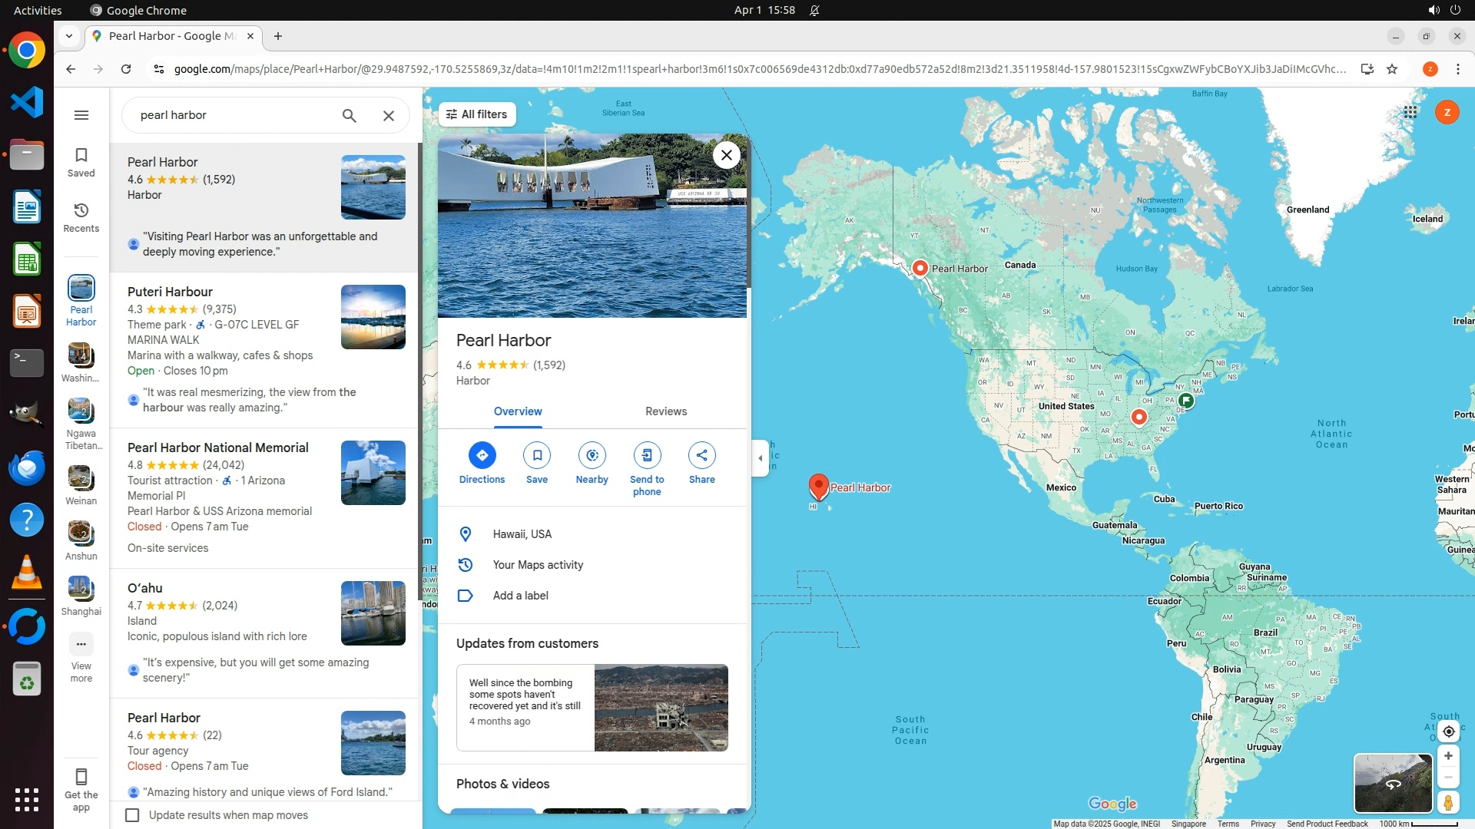Open the Street View pegman
Viewport: 1475px width, 829px height.
click(x=1448, y=803)
